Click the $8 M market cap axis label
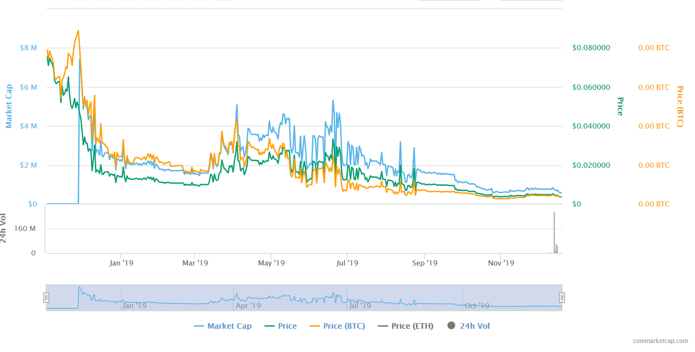The height and width of the screenshot is (352, 695). point(28,48)
